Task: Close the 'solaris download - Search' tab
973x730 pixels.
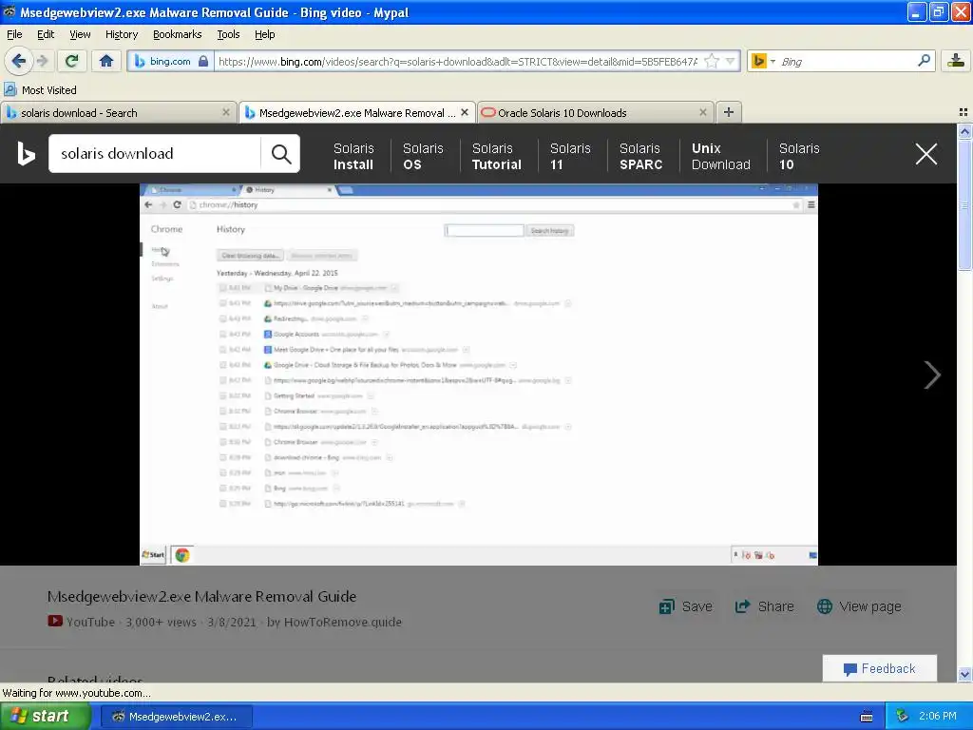Action: tap(226, 112)
